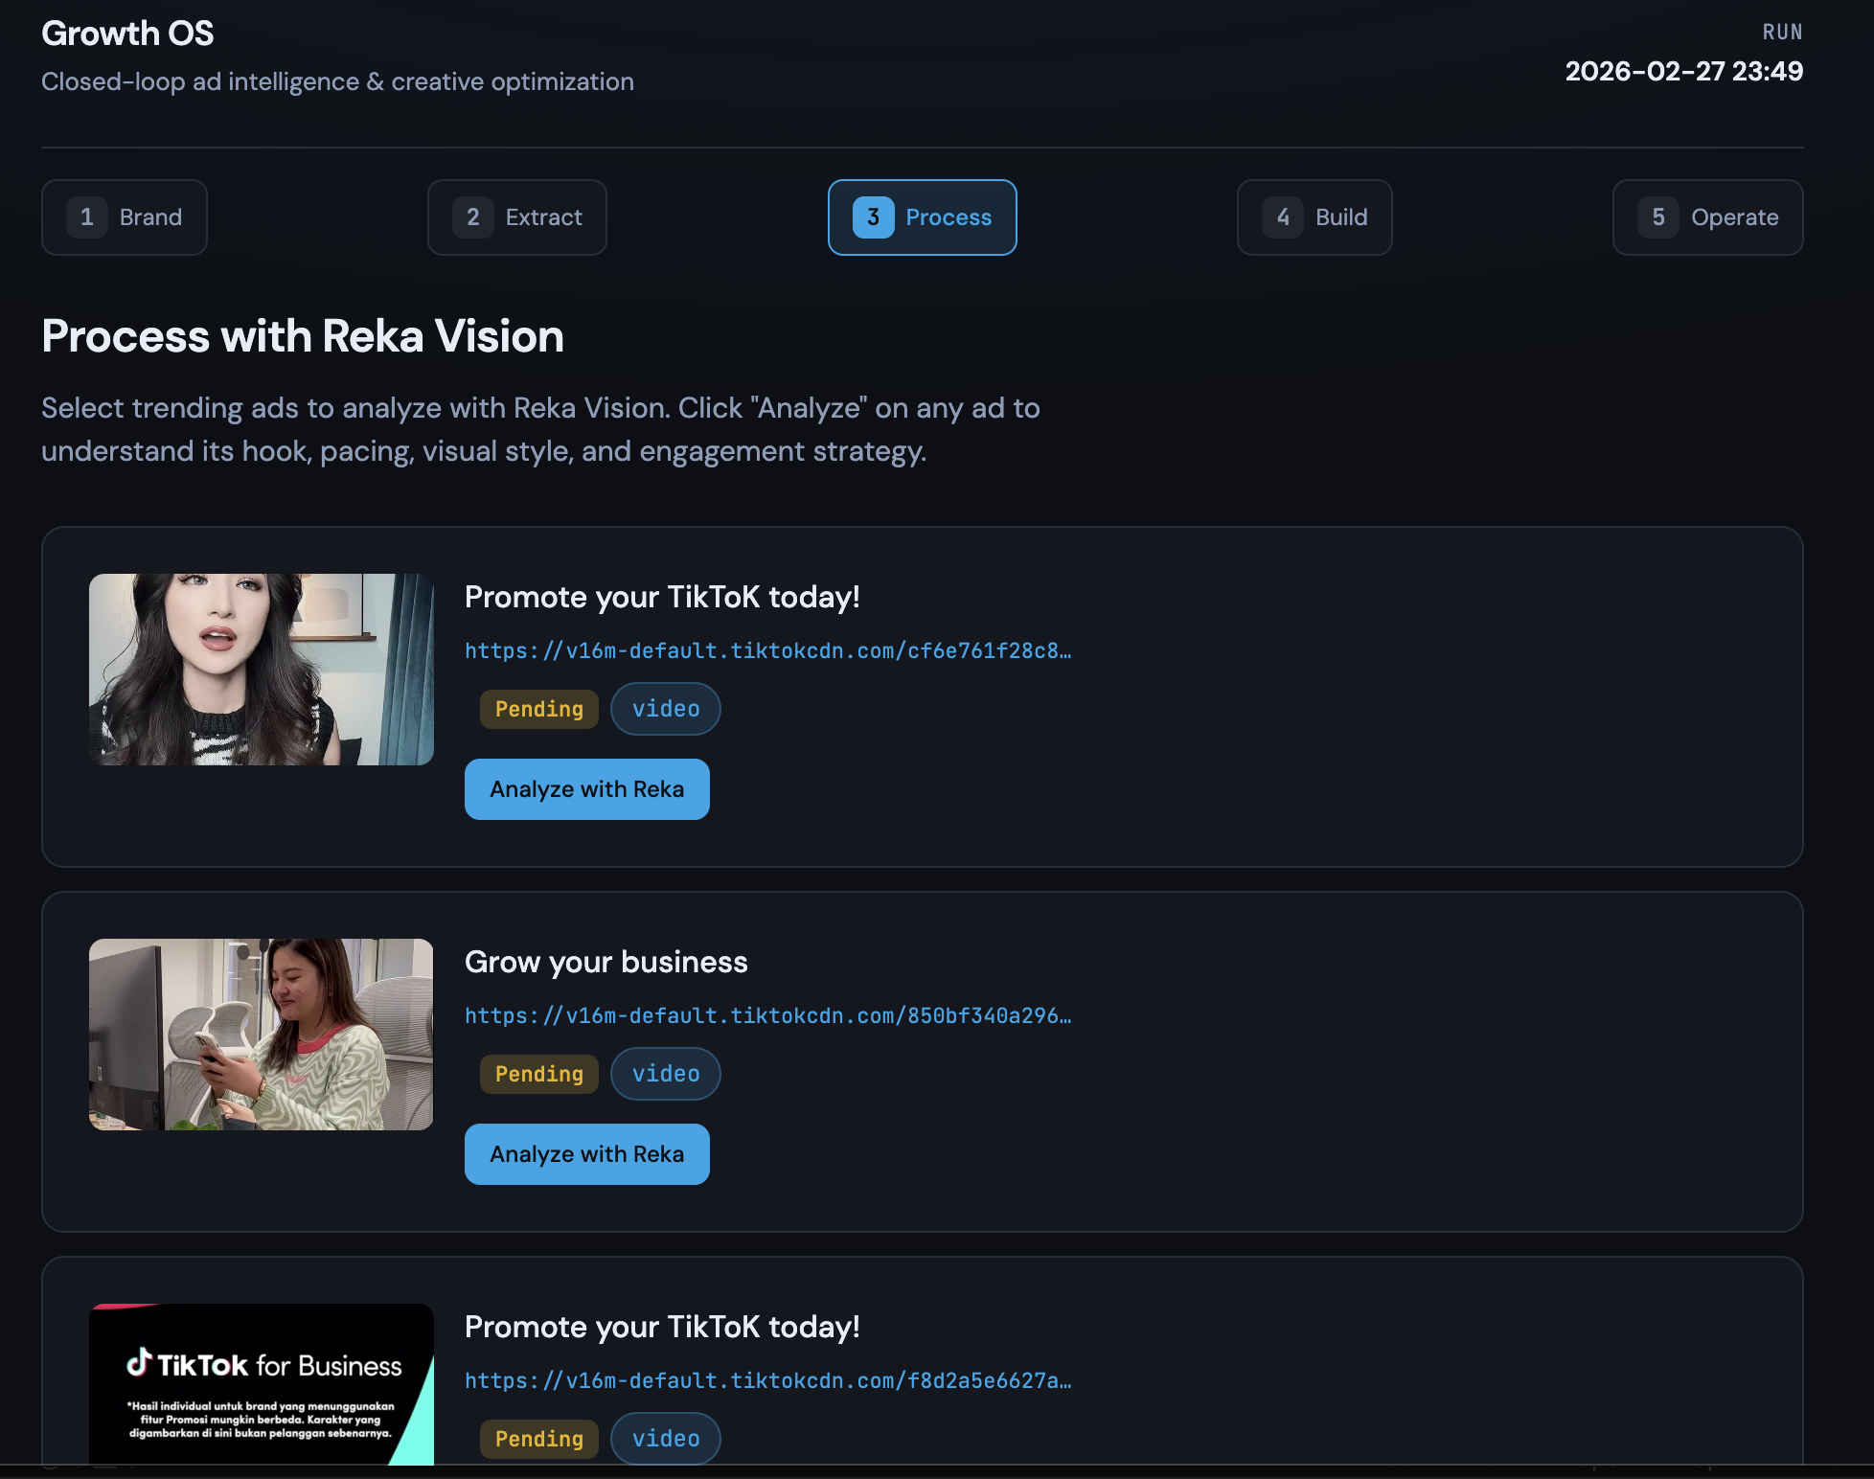The width and height of the screenshot is (1874, 1479).
Task: Click the Pending badge on third ad
Action: pyautogui.click(x=539, y=1439)
